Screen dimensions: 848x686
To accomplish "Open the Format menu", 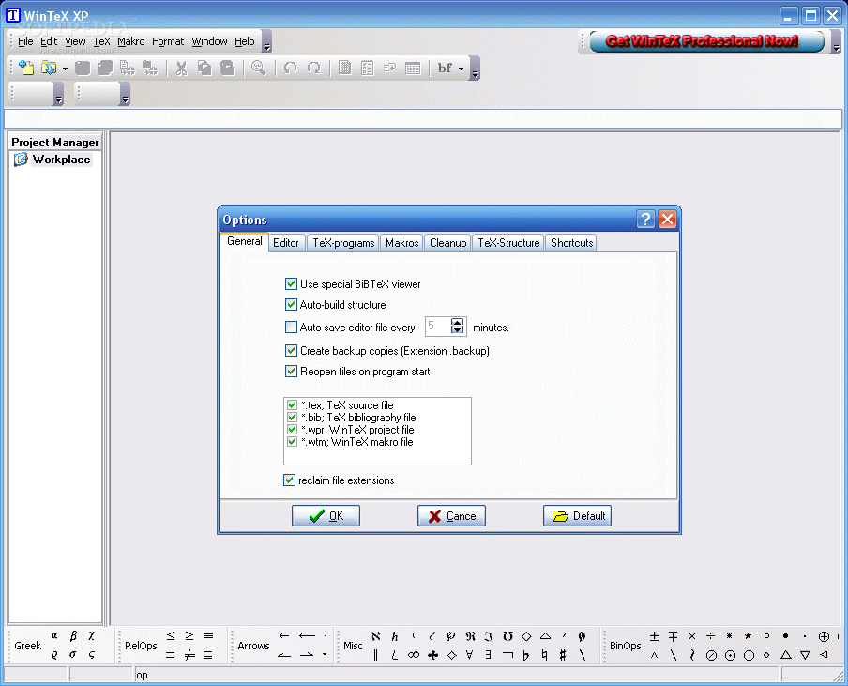I will click(x=168, y=41).
